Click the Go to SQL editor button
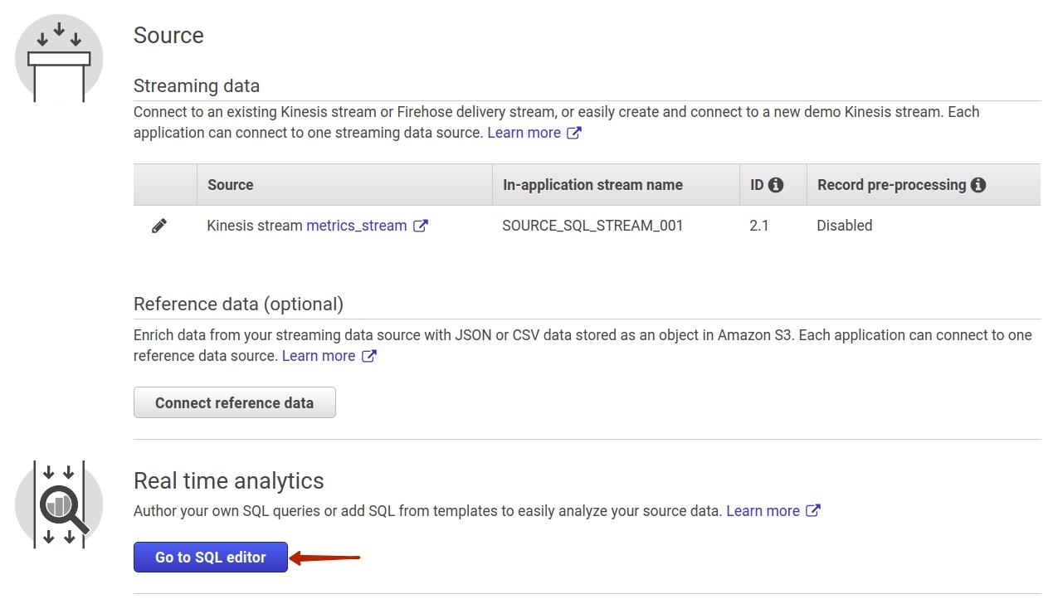Viewport: 1053px width, 604px height. click(211, 558)
